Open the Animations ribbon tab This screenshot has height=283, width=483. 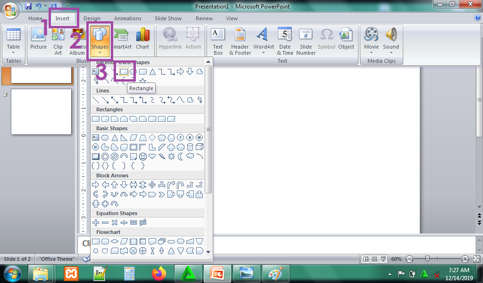(127, 18)
